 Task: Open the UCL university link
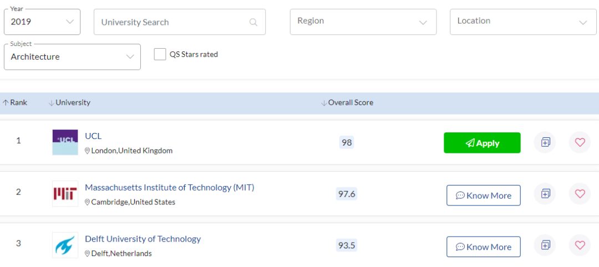93,136
